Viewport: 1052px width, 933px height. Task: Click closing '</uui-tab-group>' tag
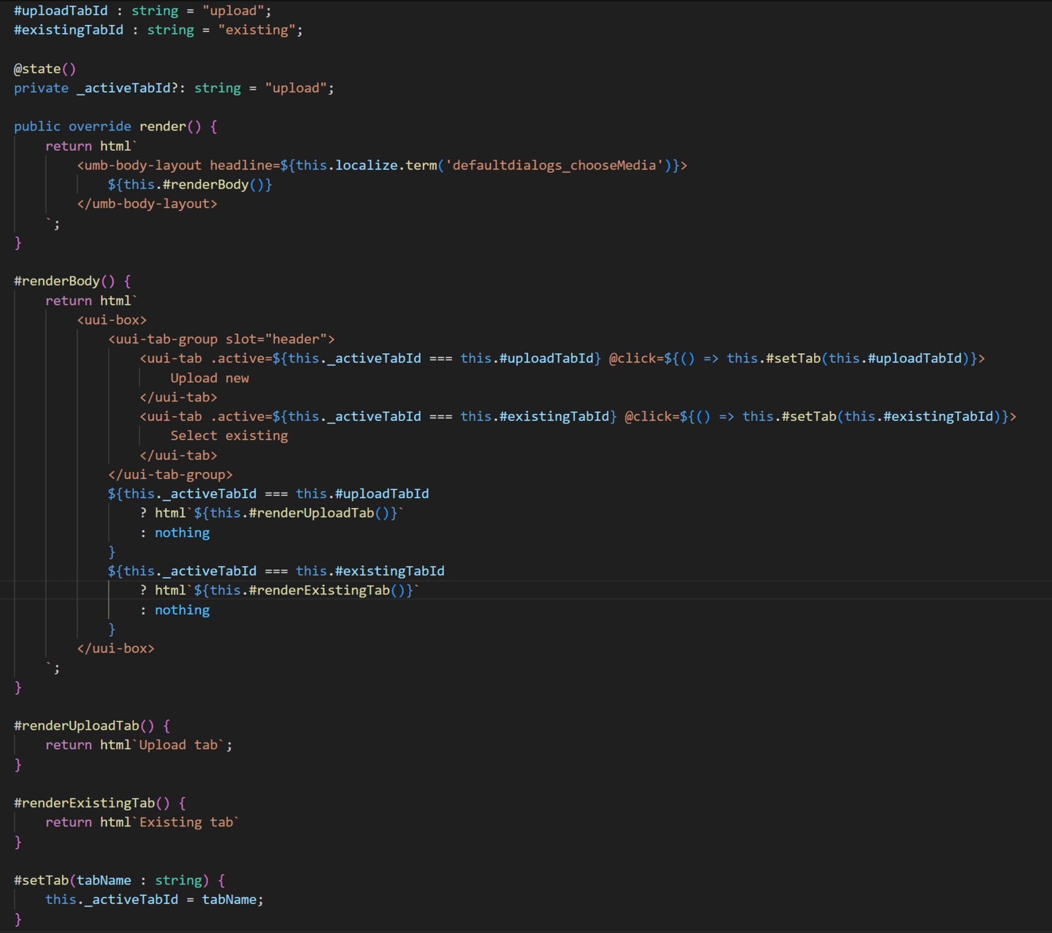click(171, 475)
